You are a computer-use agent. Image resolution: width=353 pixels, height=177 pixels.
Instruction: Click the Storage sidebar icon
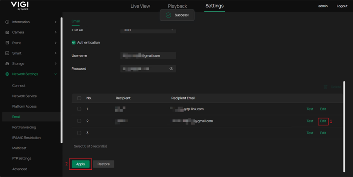point(7,64)
